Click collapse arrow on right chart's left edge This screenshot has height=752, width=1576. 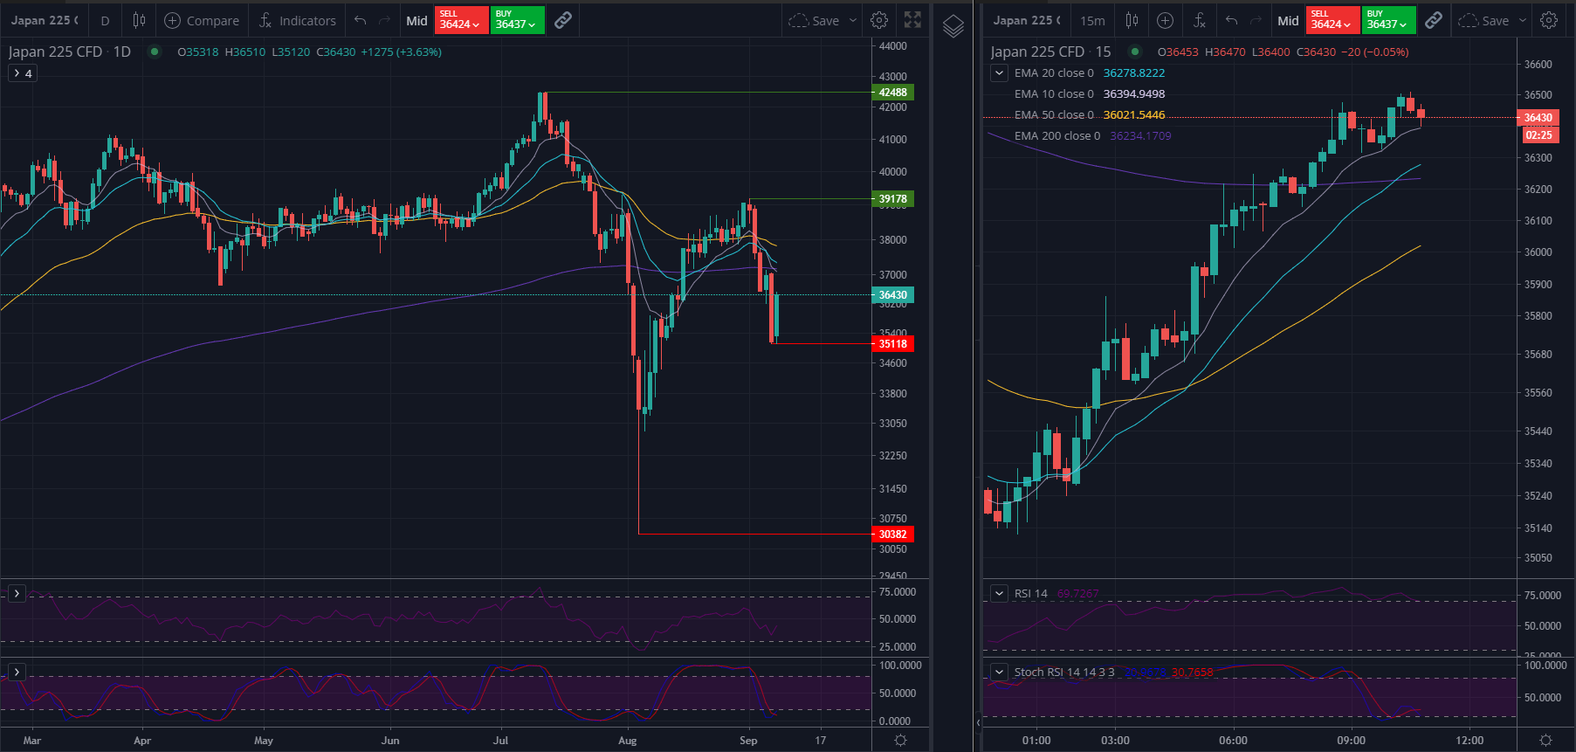pyautogui.click(x=978, y=722)
